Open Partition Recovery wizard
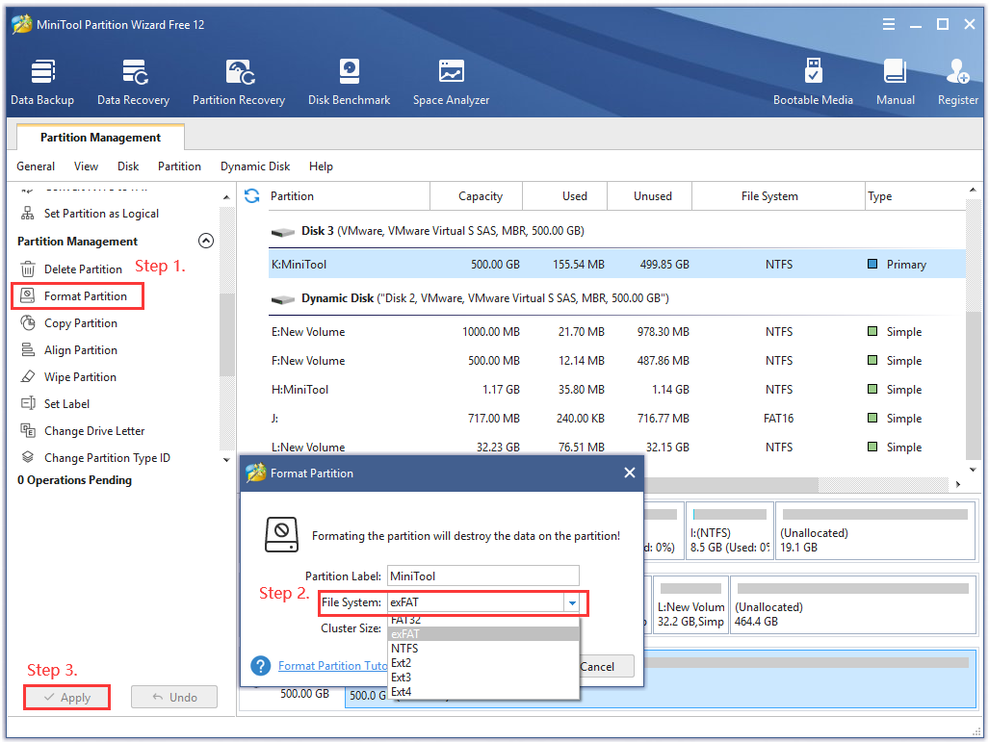The image size is (989, 742). coord(239,82)
